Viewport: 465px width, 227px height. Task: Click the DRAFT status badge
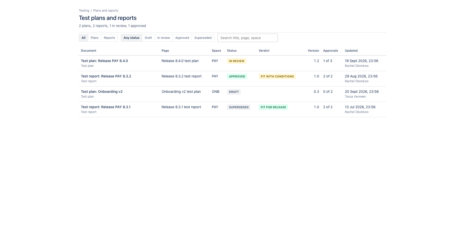tap(234, 92)
